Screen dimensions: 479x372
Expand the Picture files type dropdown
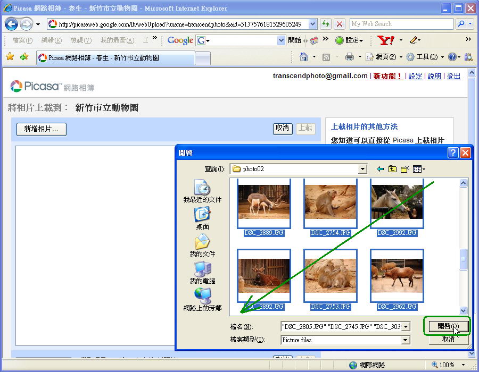(x=406, y=340)
